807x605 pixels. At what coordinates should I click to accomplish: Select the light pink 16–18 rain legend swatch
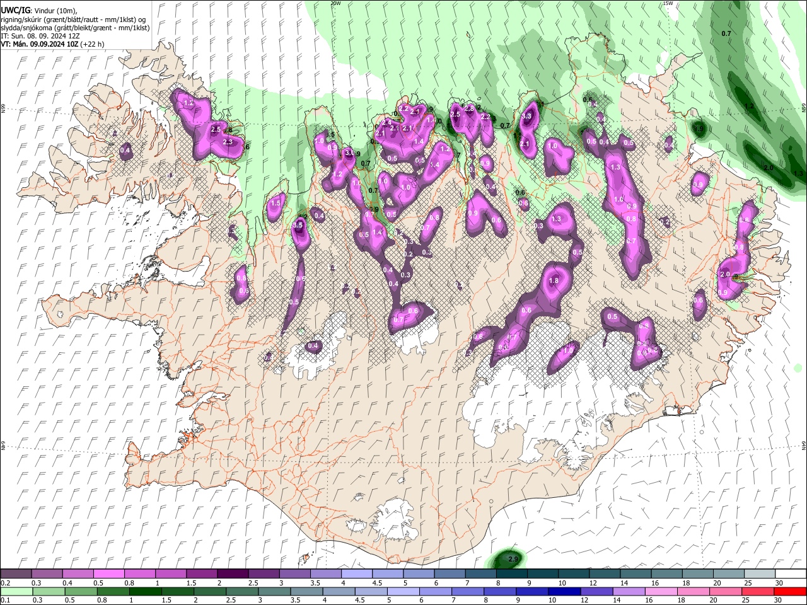click(x=660, y=591)
